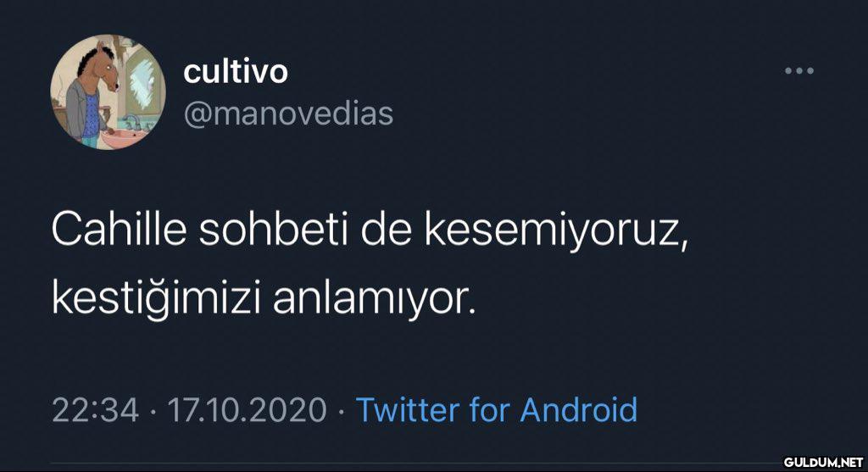The image size is (868, 472).
Task: Click the cultivo profile avatar
Action: pos(108,92)
